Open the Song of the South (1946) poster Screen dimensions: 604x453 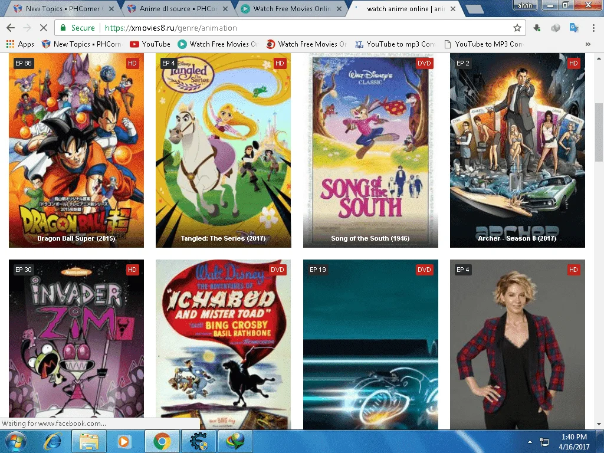(x=370, y=150)
